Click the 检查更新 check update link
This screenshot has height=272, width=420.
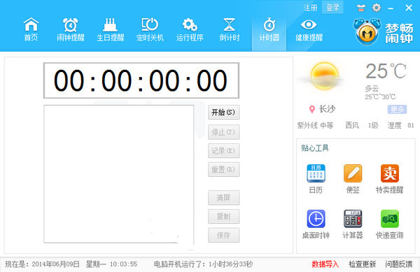point(362,264)
